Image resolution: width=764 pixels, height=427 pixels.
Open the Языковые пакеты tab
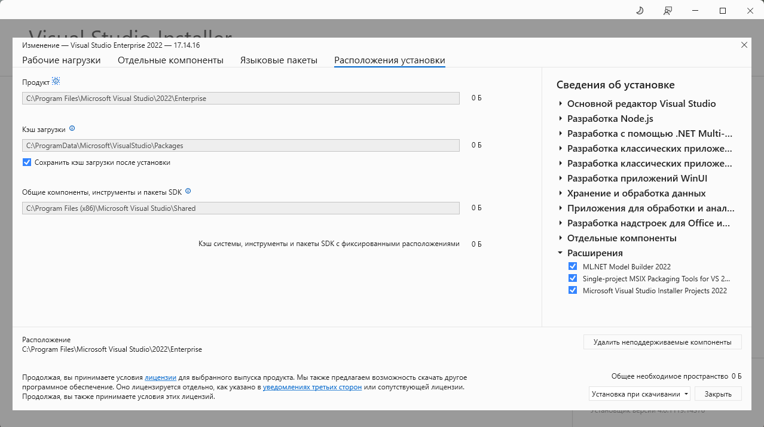279,60
